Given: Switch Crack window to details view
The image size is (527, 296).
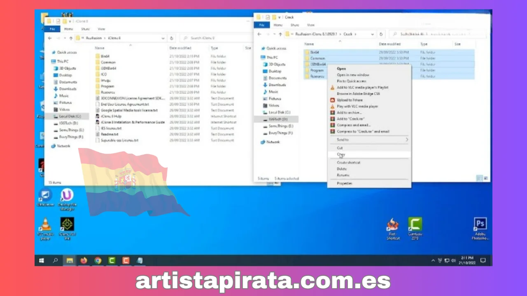Looking at the screenshot, I should point(480,178).
